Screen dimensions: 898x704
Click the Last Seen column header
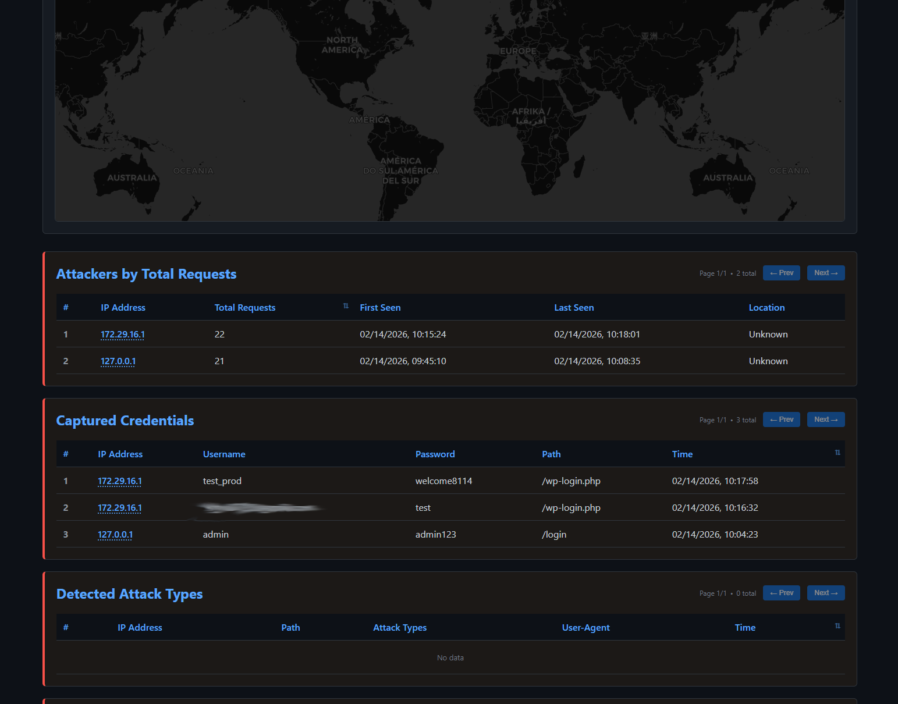pos(574,308)
